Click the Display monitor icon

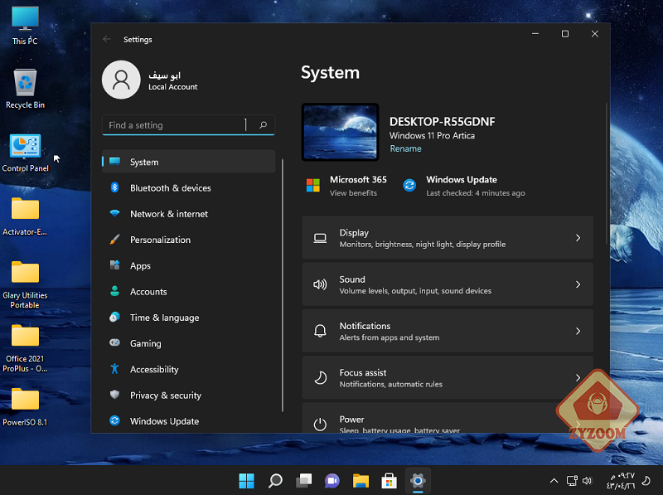[x=320, y=238]
